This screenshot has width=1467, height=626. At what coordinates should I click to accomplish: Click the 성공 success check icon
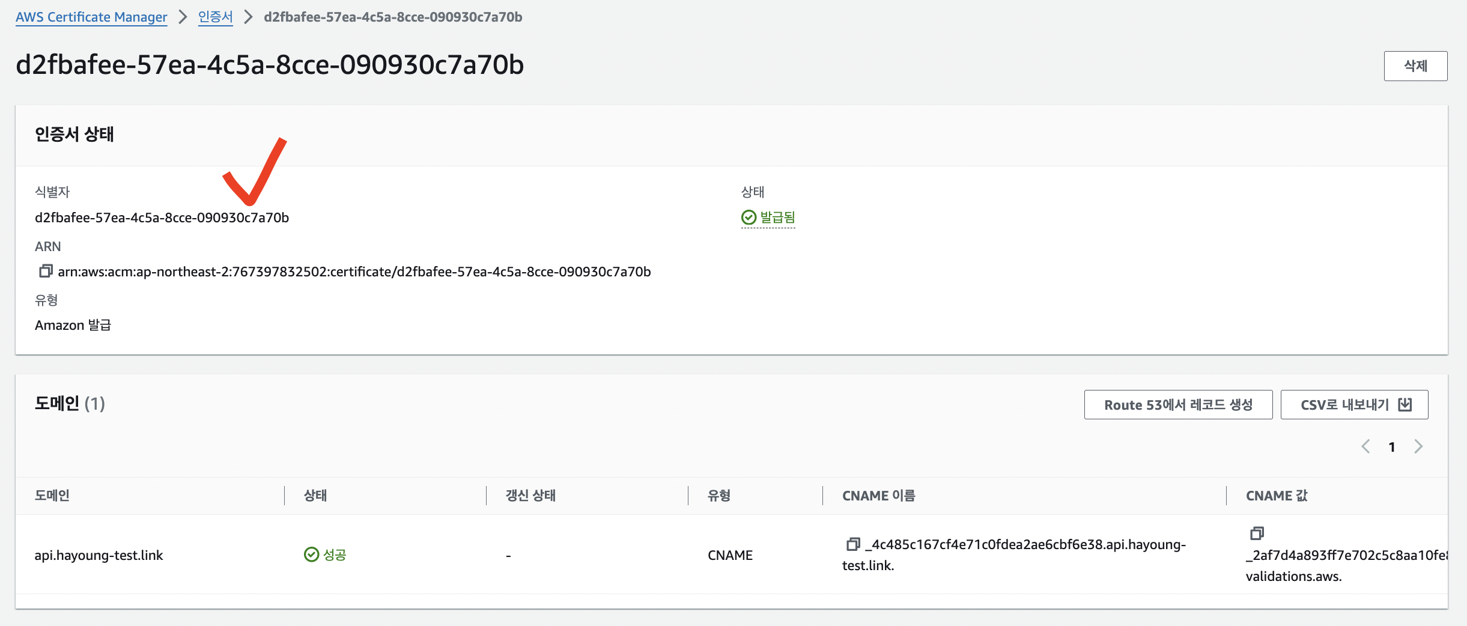(x=311, y=555)
